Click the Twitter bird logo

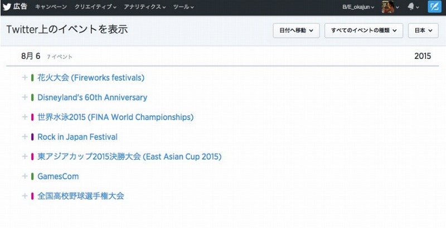(x=7, y=7)
